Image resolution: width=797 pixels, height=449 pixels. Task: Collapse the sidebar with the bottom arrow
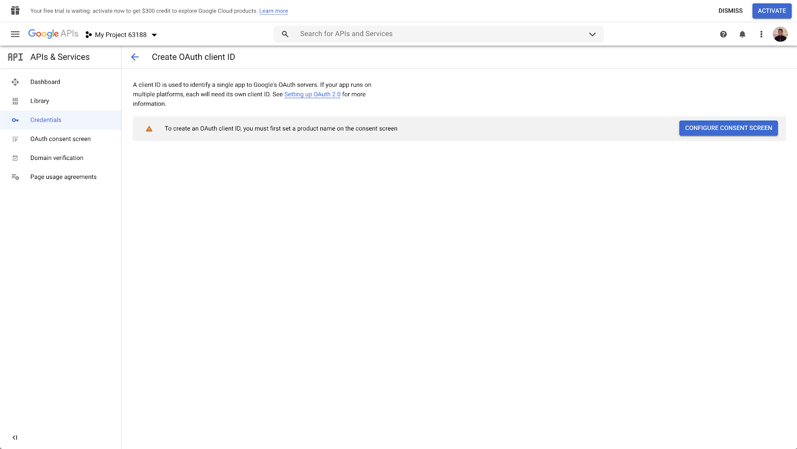15,438
